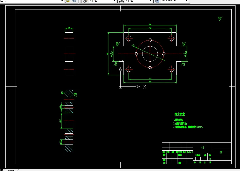The width and height of the screenshot is (240, 171).
Task: Click the Layer Properties Manager stacked-sheets icon
Action: coord(68,1)
